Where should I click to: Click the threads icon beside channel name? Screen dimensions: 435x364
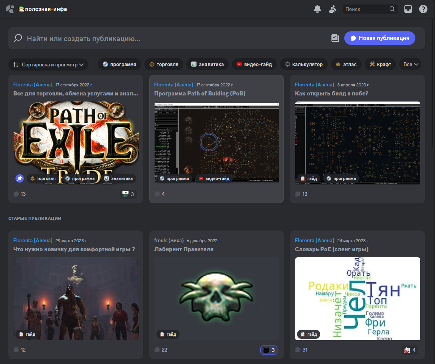10,9
